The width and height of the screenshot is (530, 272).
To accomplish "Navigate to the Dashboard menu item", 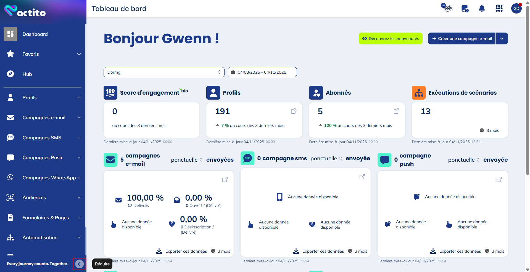I will 35,34.
